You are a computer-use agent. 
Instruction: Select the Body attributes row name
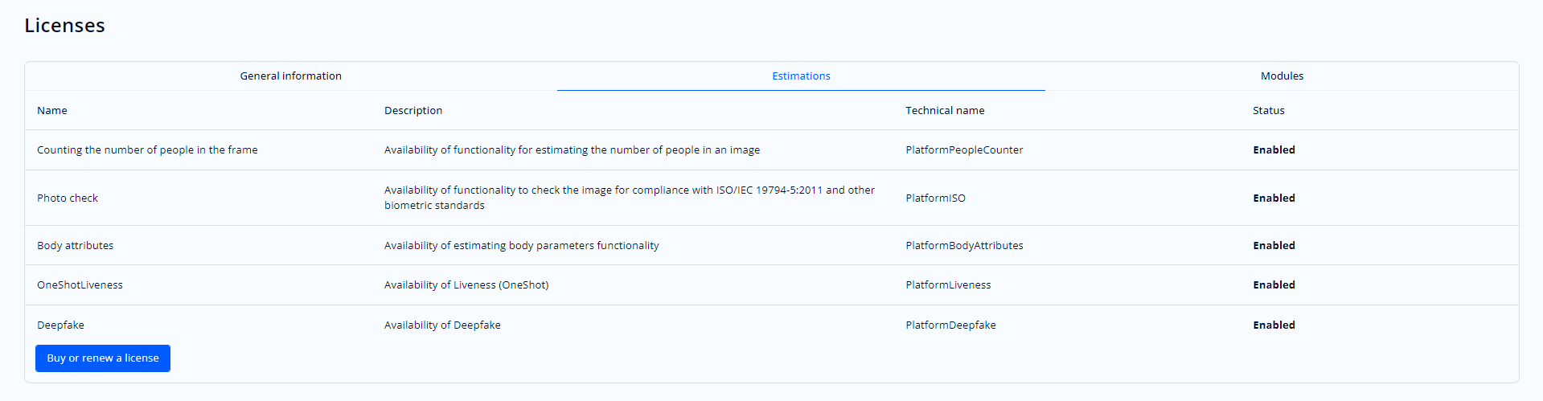pos(76,246)
